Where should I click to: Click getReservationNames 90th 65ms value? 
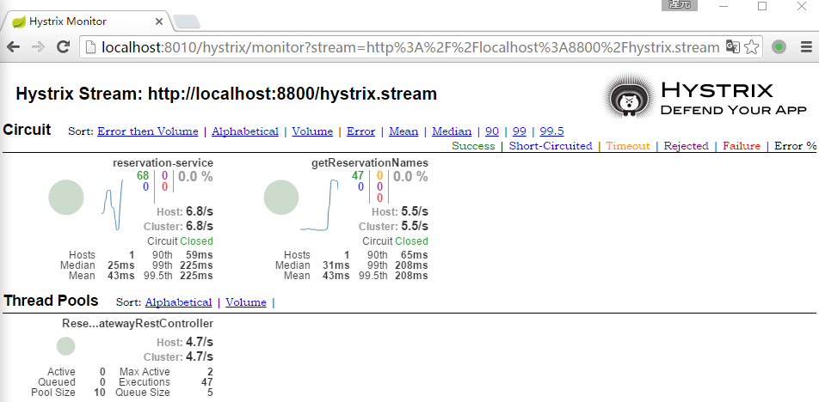pyautogui.click(x=414, y=255)
